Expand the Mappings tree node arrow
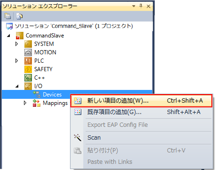The width and height of the screenshot is (216, 170). [x=25, y=103]
